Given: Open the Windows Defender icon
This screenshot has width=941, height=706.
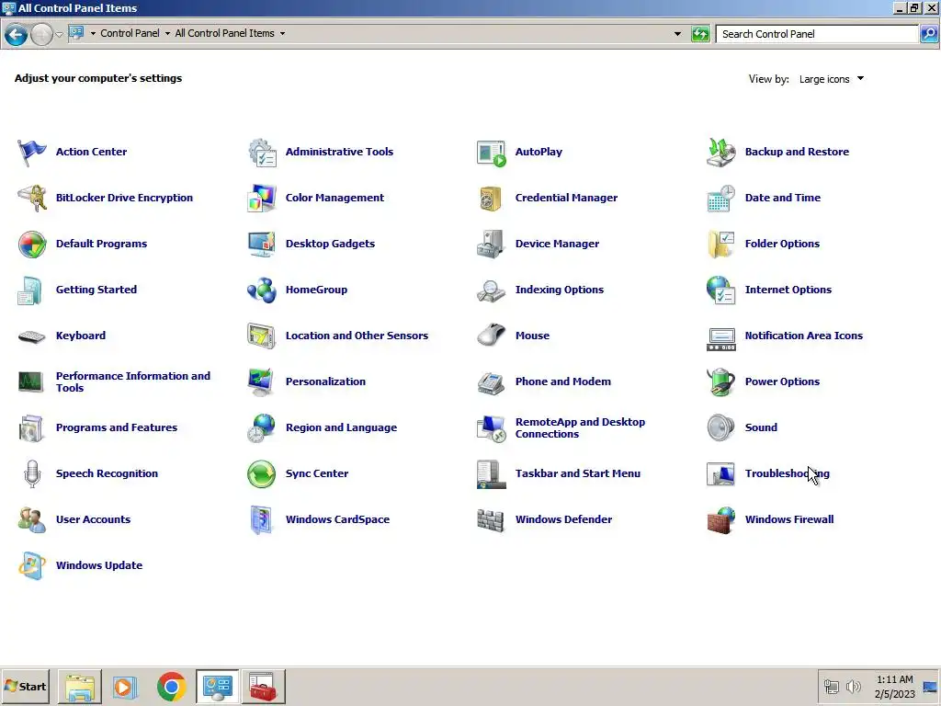Looking at the screenshot, I should pos(492,520).
